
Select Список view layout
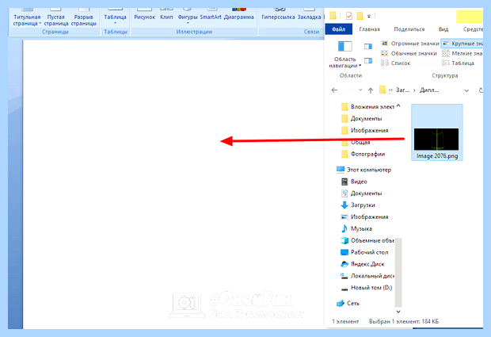pyautogui.click(x=395, y=63)
